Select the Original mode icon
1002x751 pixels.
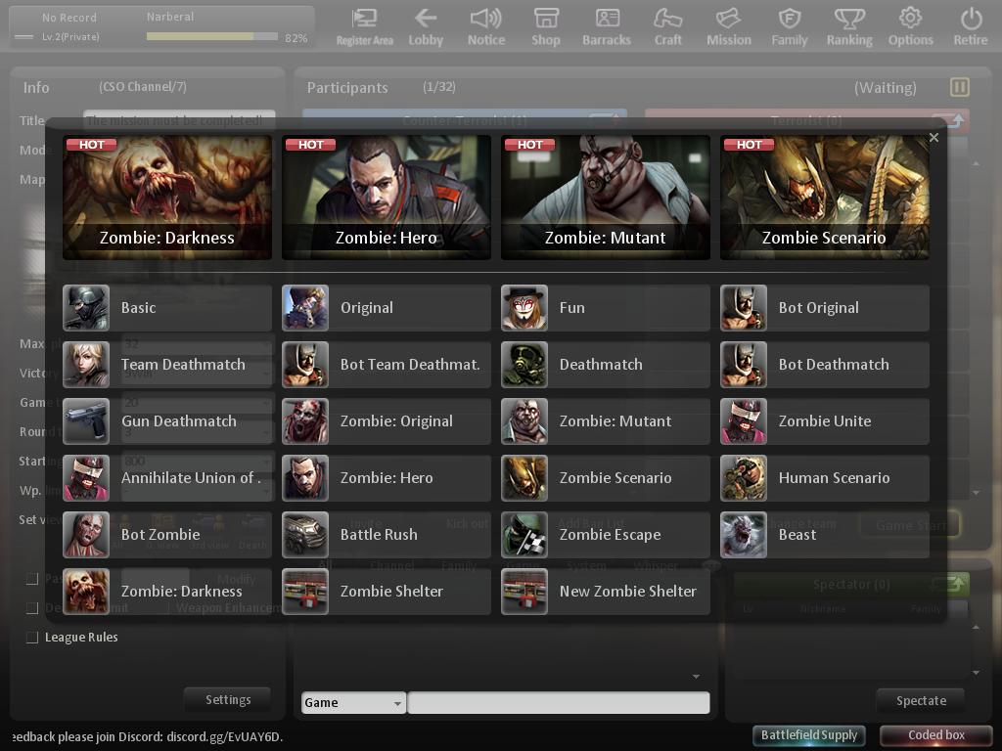coord(305,308)
